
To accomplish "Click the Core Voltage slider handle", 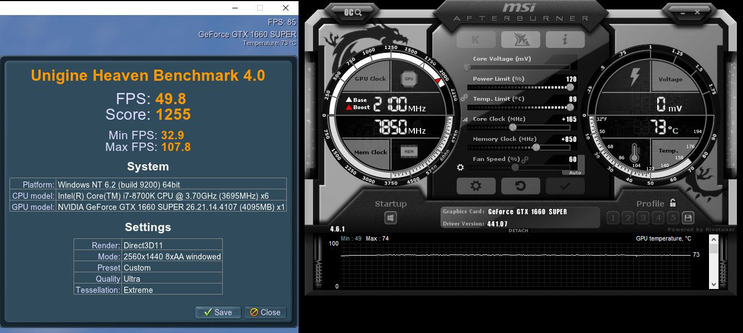I will pos(467,67).
